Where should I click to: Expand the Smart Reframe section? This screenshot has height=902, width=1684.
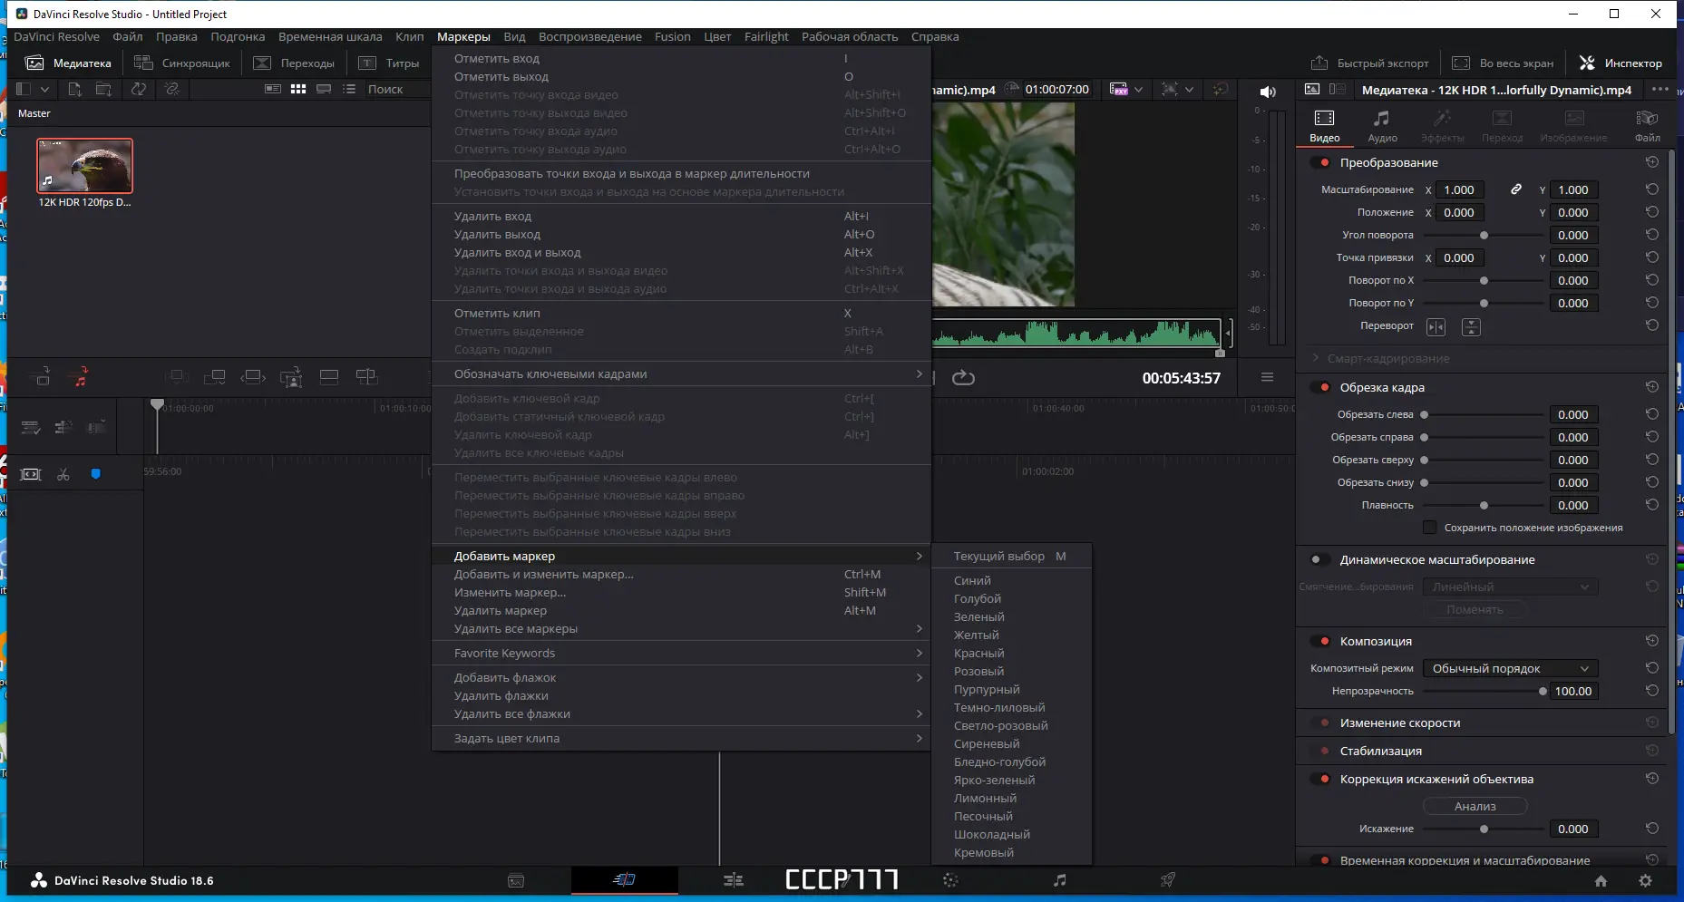1387,358
